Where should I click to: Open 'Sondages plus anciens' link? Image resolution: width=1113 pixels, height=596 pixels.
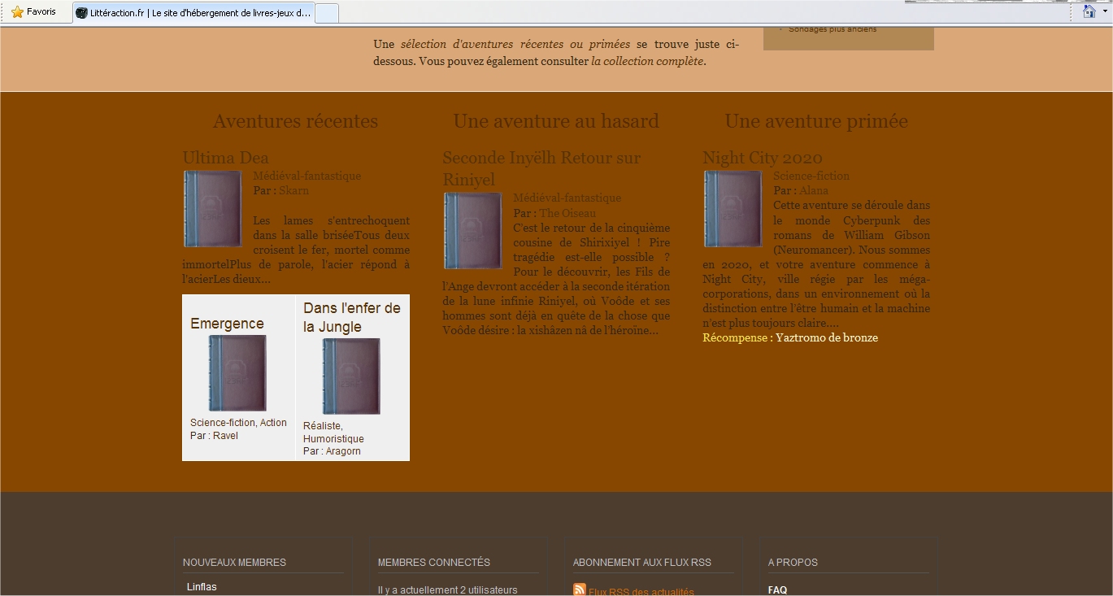click(833, 29)
